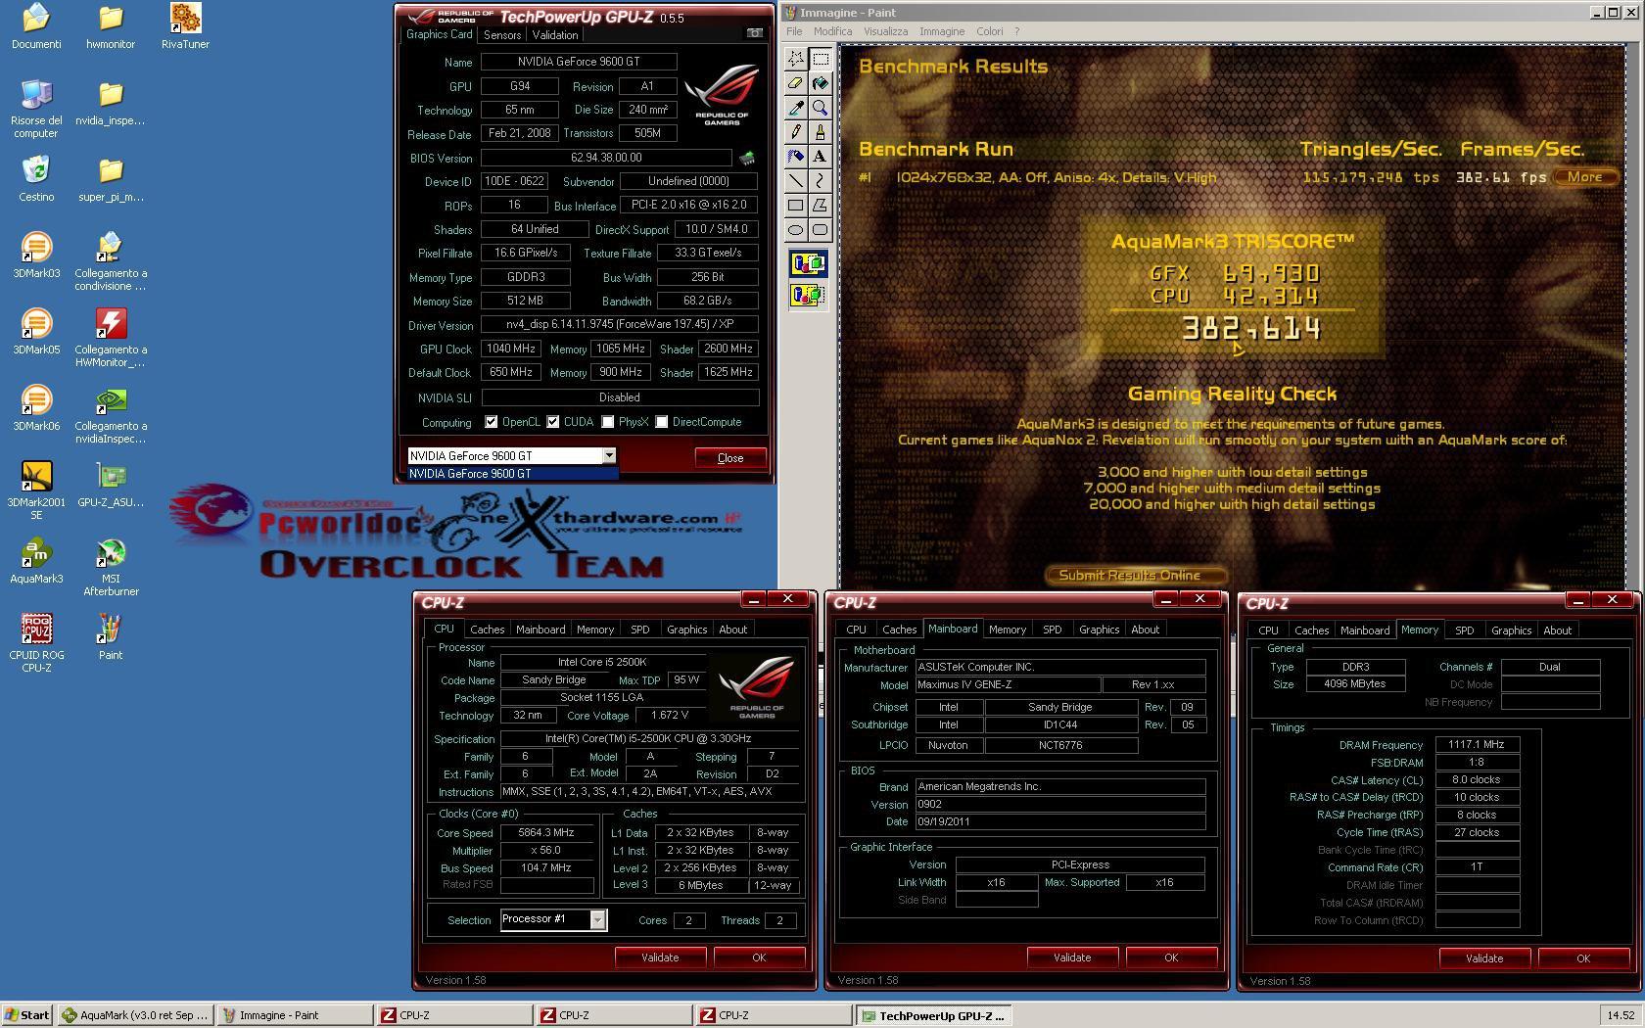Toggle the CUDA checkbox in GPU-Z
This screenshot has width=1645, height=1028.
click(553, 422)
